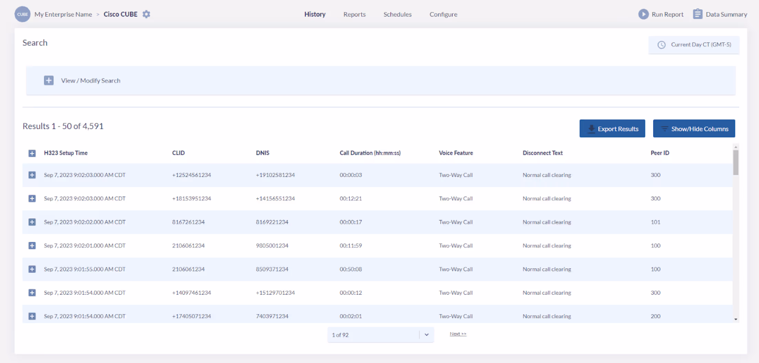Expand the row with DNIS 8169221234
The width and height of the screenshot is (759, 363).
(x=32, y=222)
